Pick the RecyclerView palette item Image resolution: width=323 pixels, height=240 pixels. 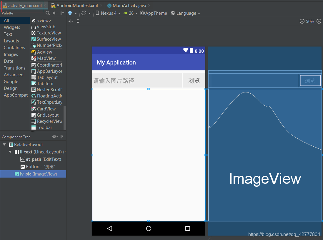46,121
